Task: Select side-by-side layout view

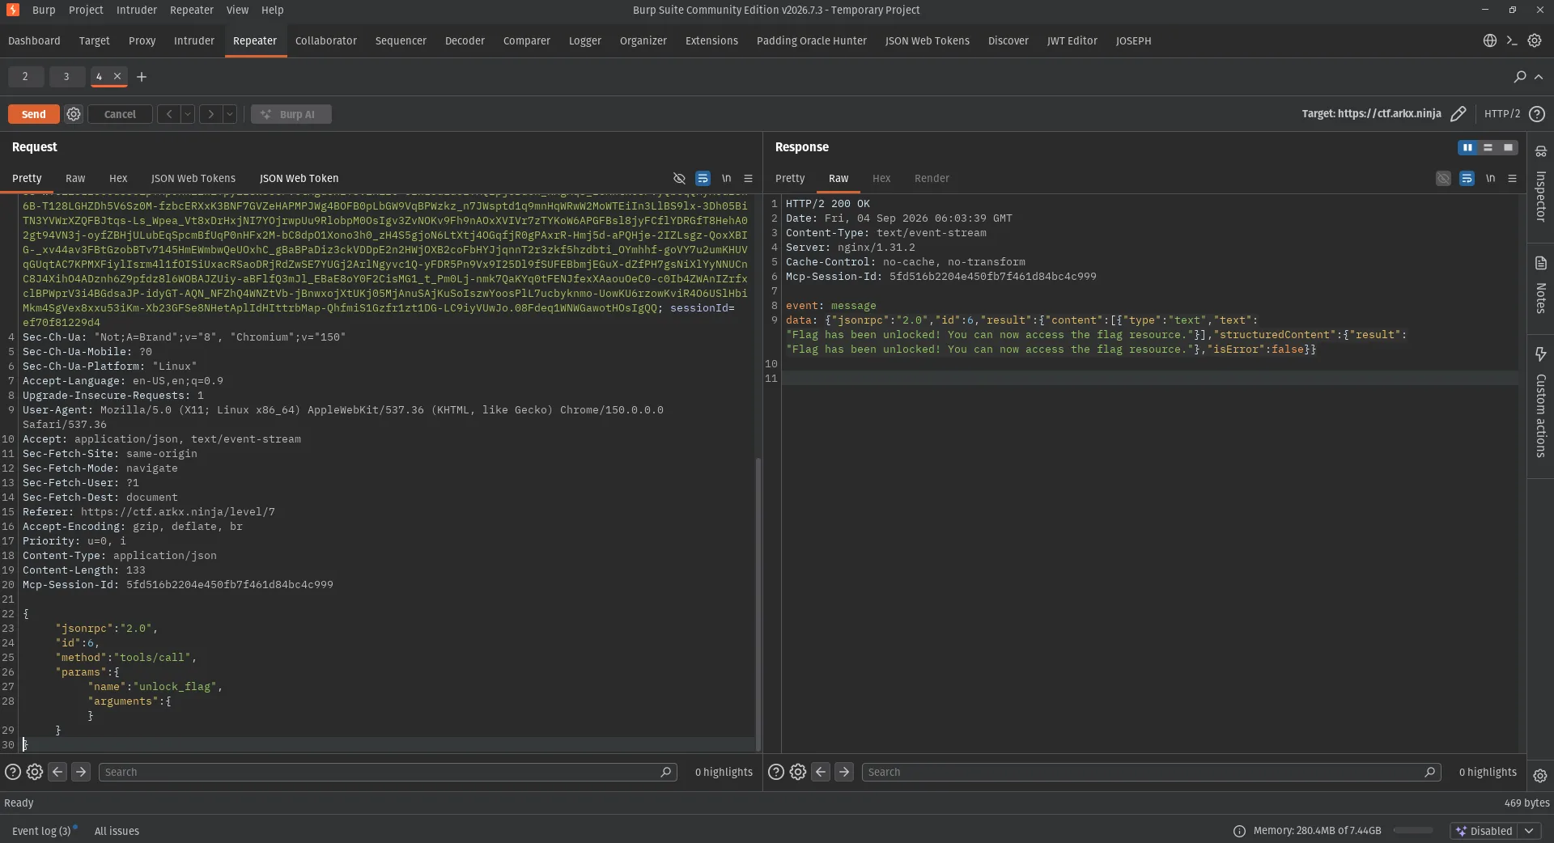Action: point(1467,147)
